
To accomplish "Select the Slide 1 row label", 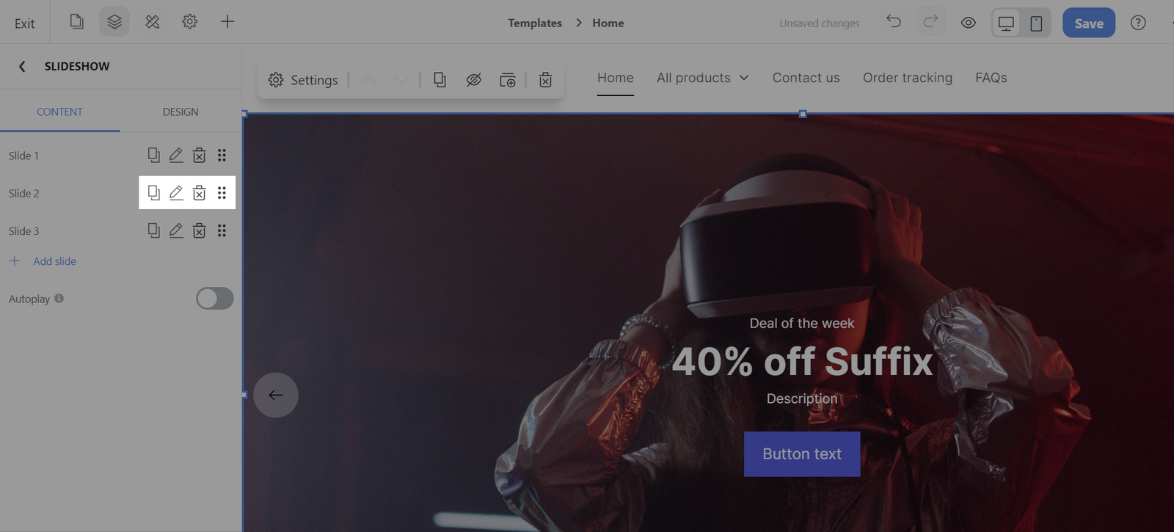I will coord(23,156).
